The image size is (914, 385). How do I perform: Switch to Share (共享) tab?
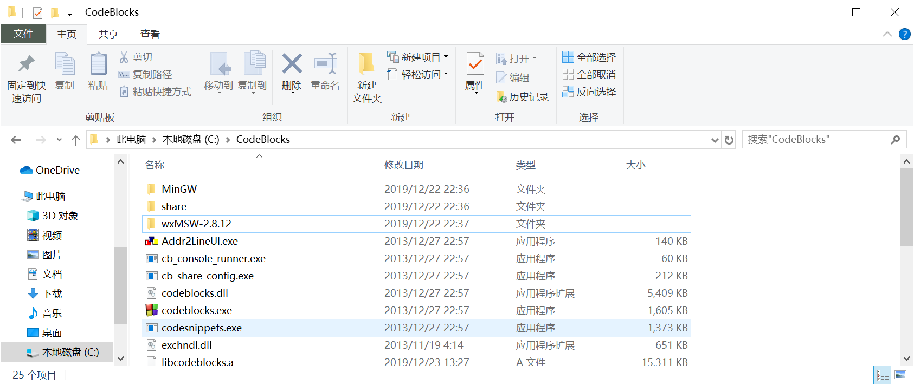pyautogui.click(x=108, y=34)
